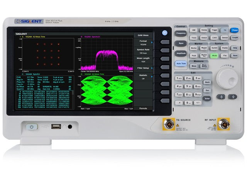Tap the System key in System group
The width and height of the screenshot is (247, 185).
coord(215,48)
